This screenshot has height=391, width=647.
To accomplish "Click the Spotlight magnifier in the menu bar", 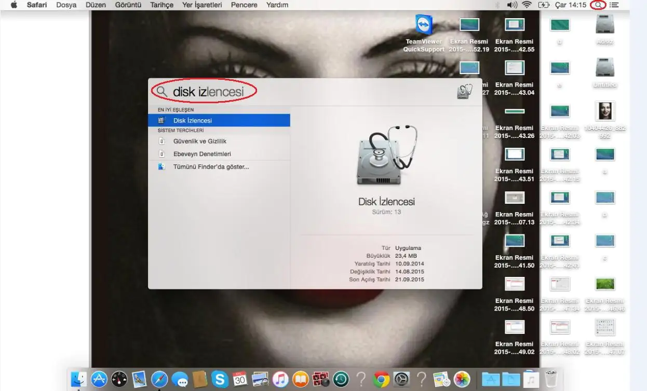I will tap(599, 5).
